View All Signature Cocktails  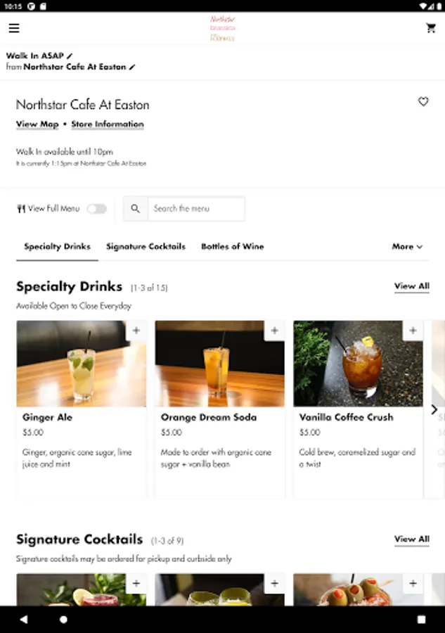411,539
